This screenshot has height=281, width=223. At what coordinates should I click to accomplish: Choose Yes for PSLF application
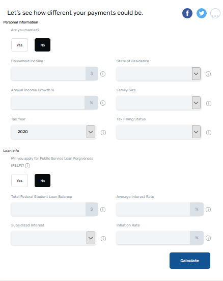coord(19,181)
